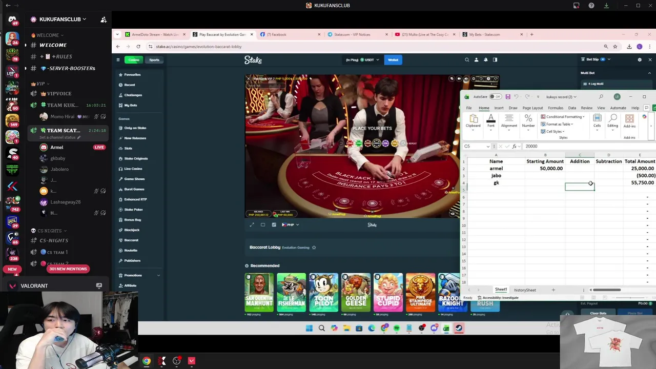656x369 pixels.
Task: Click the Excel horizontal scrollbar
Action: [607, 290]
